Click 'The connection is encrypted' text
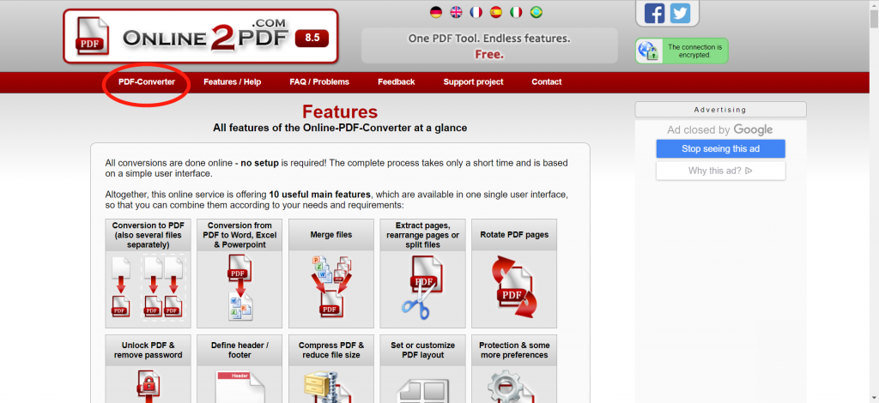This screenshot has height=403, width=879. coord(694,51)
